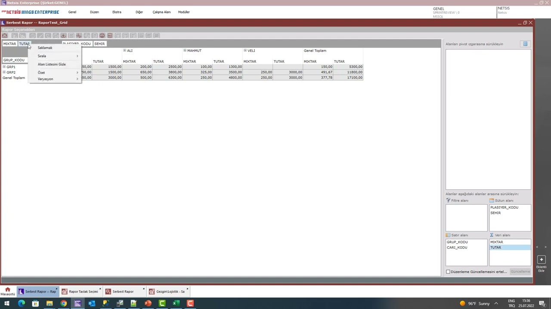Click the empty Filtre alanı box
The width and height of the screenshot is (551, 309).
(466, 218)
